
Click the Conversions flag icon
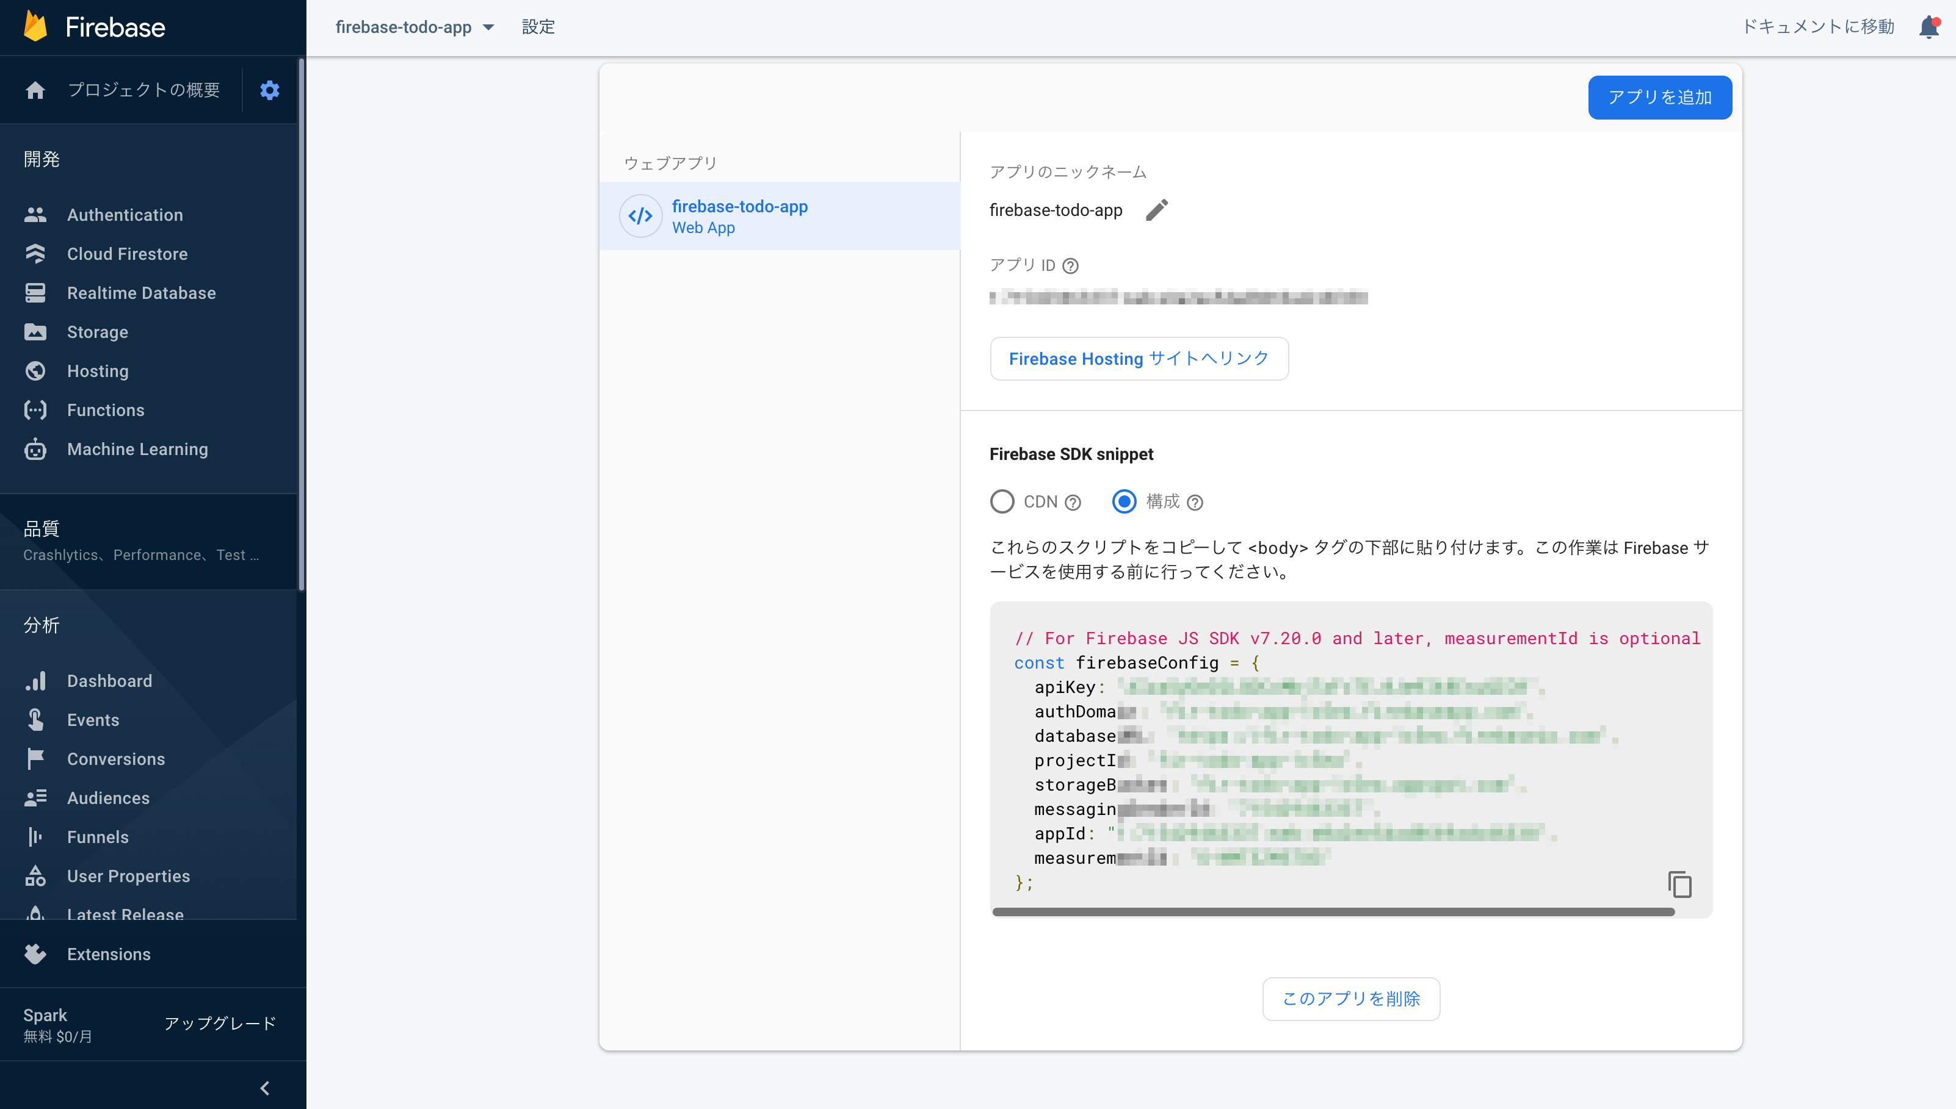click(x=35, y=759)
